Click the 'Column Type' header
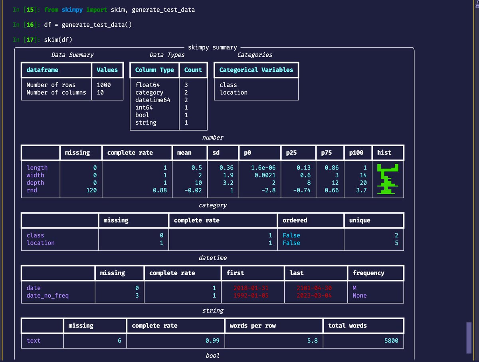Viewport: 479px width, 362px height. pyautogui.click(x=154, y=70)
